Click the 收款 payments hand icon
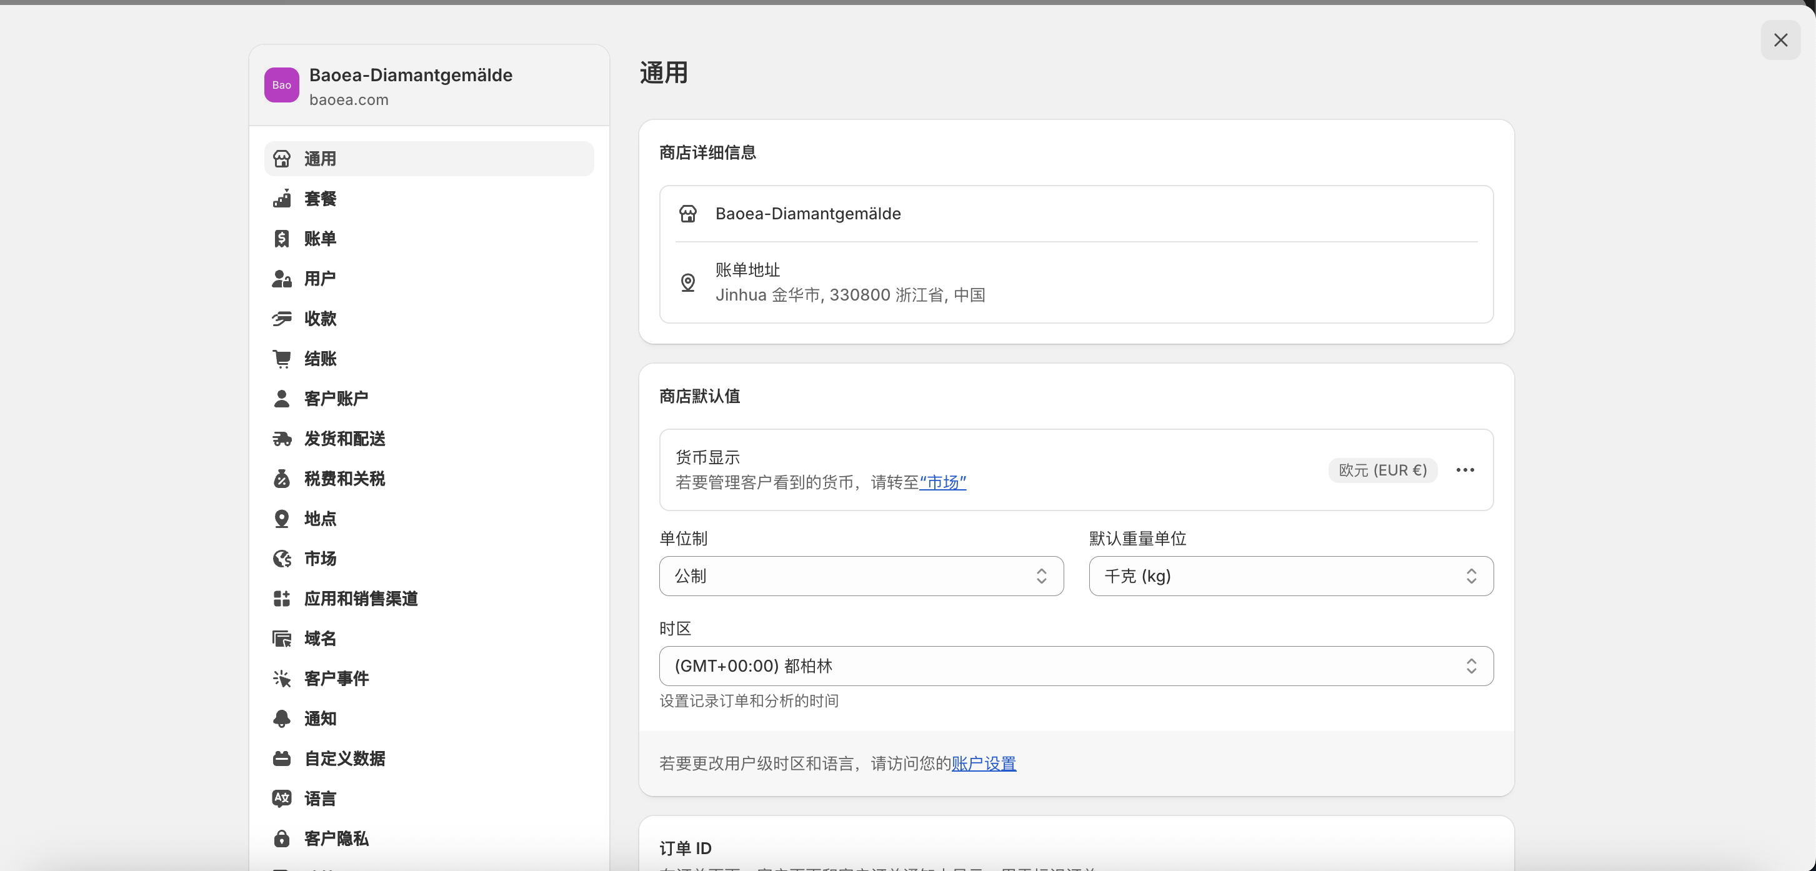Screen dimensions: 1816x871 point(281,319)
